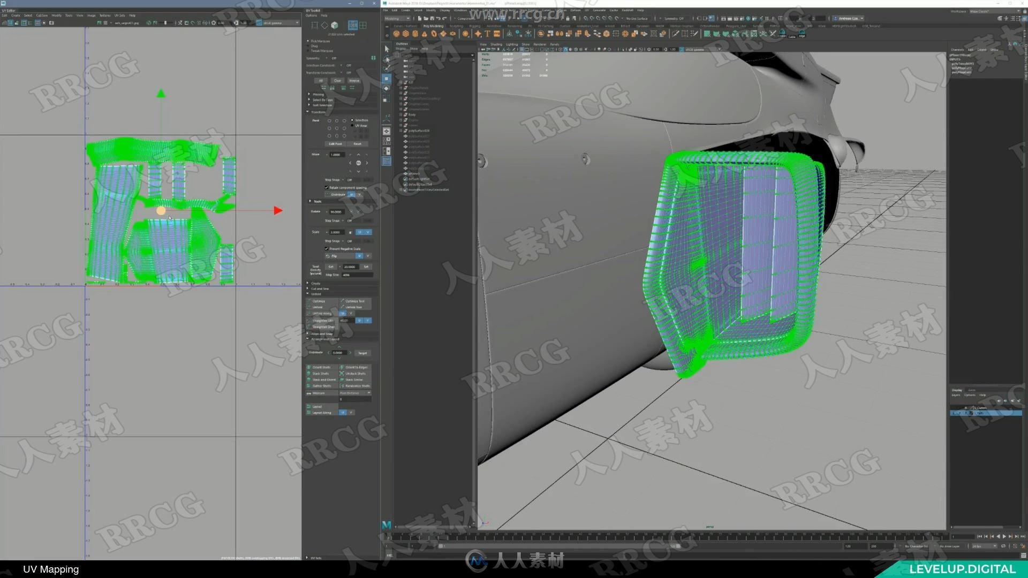Screen dimensions: 1028x578
Task: Click the Edit Pivot button
Action: tap(335, 144)
